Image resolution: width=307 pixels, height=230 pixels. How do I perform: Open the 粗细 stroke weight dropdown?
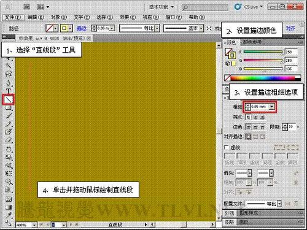(x=271, y=107)
